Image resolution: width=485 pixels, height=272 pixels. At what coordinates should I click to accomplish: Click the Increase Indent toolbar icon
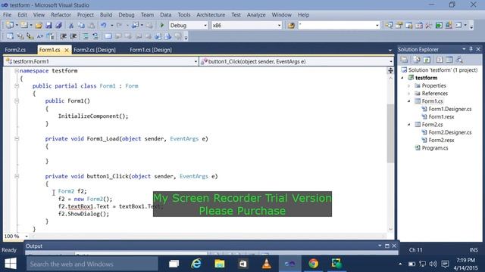point(74,36)
